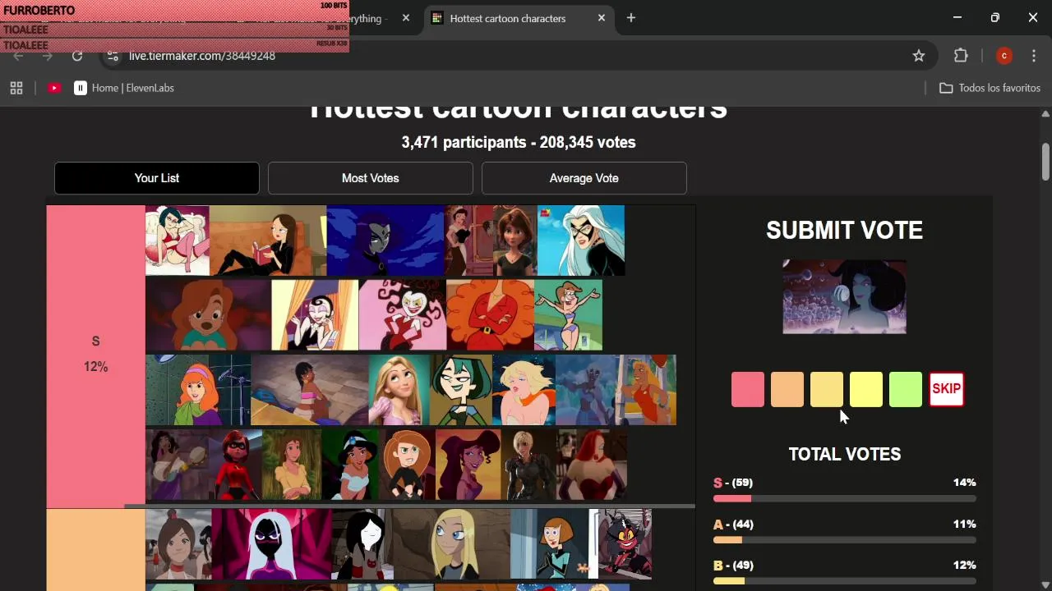Click the Gwen teal-haired thumbnail

[461, 390]
